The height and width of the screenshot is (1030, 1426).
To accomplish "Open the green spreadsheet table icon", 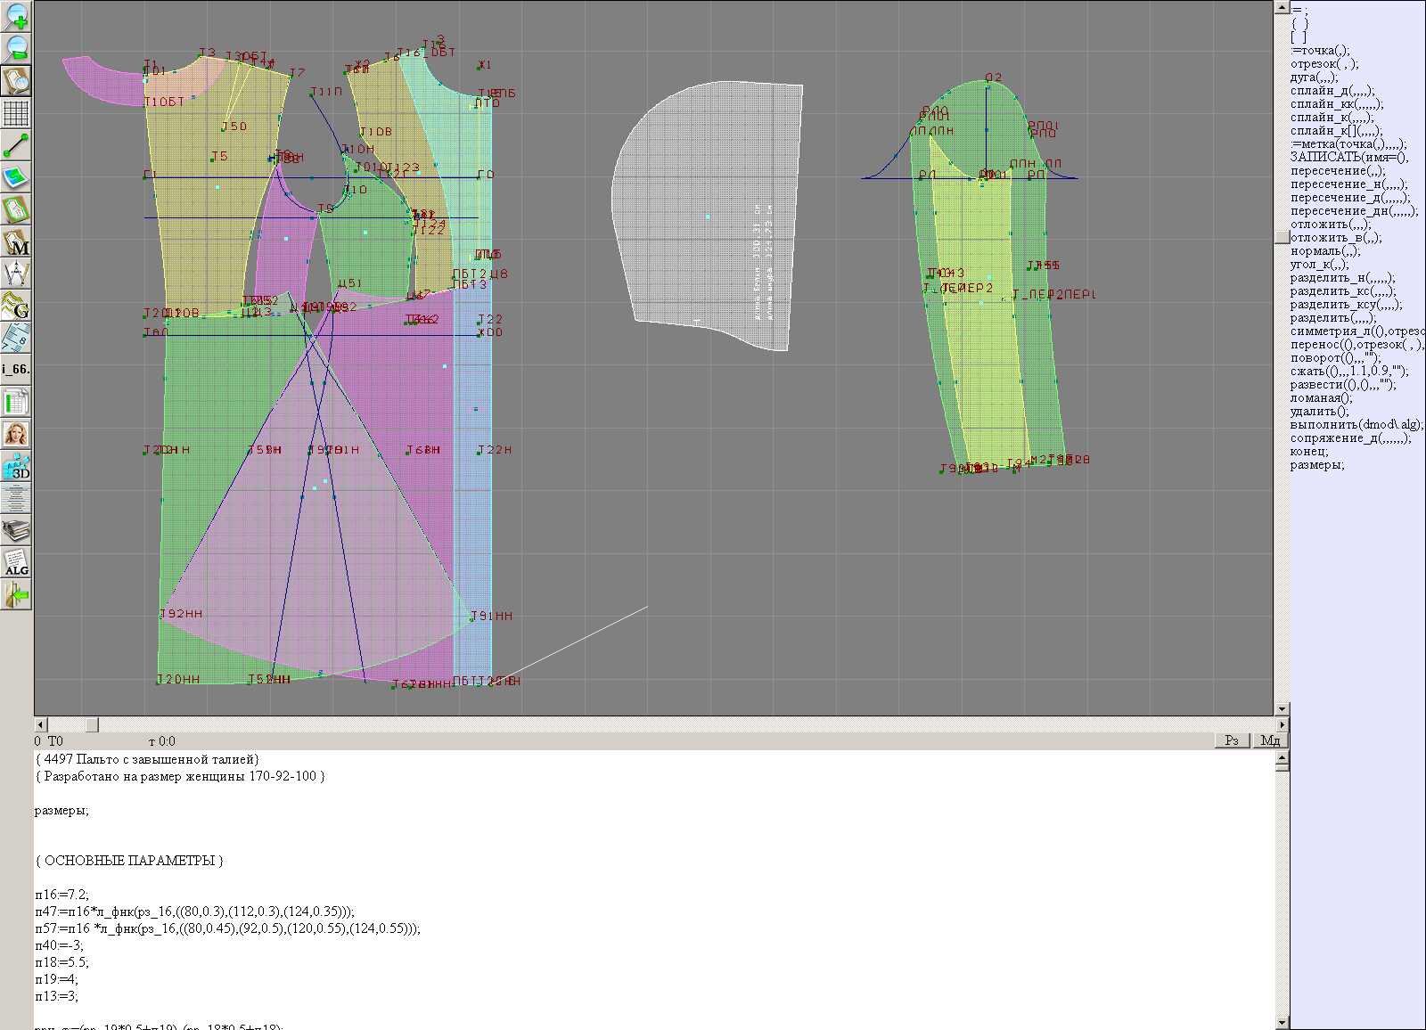I will point(16,402).
